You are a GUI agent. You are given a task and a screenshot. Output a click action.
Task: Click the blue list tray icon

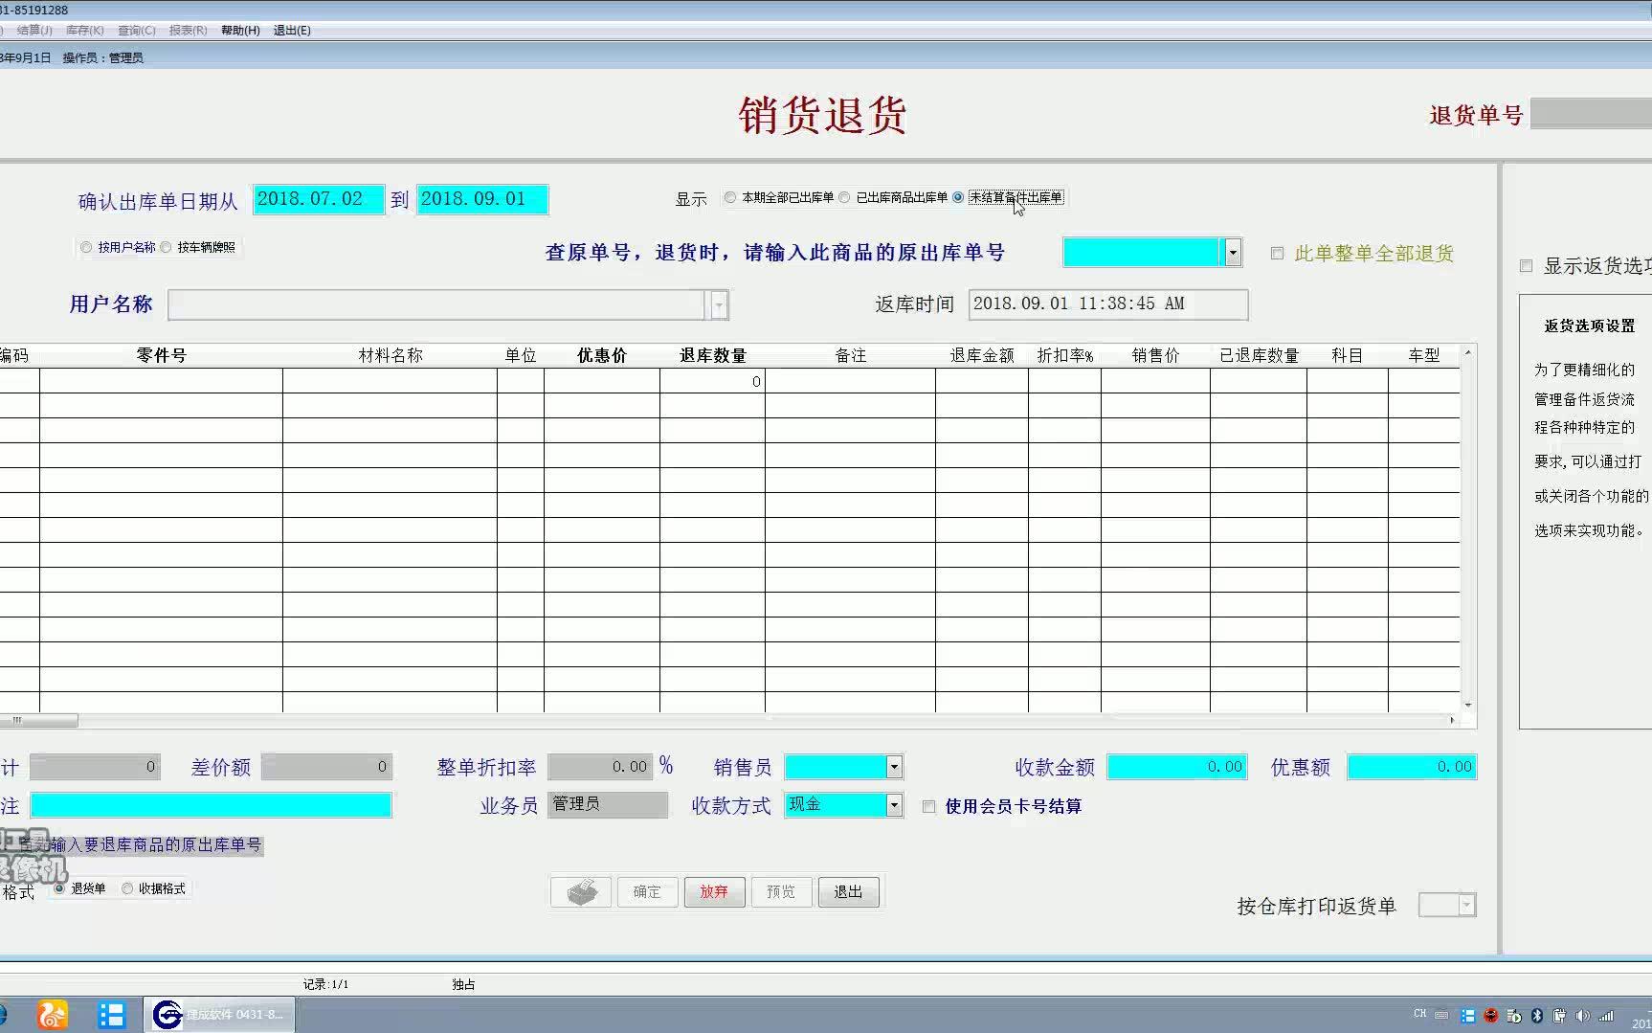point(1467,1016)
